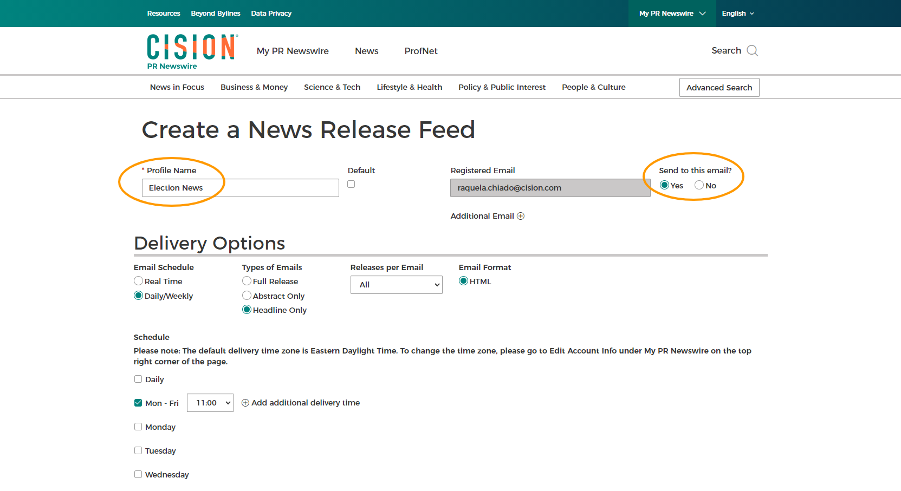Open Advanced Search

point(719,87)
